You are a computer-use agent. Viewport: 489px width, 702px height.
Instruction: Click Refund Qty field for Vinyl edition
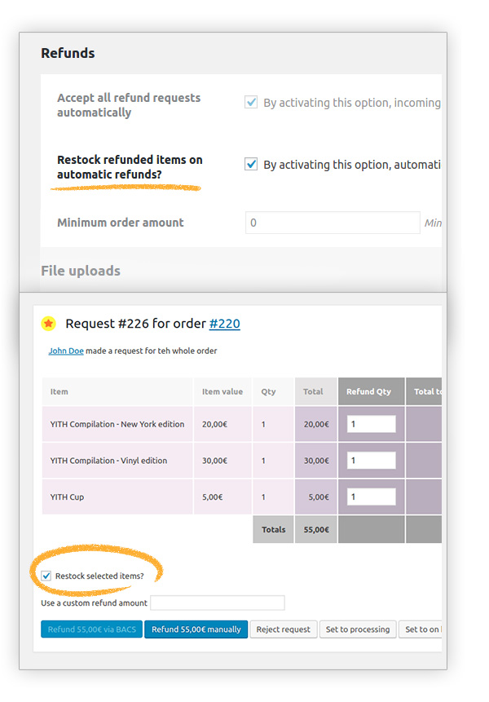(x=371, y=461)
